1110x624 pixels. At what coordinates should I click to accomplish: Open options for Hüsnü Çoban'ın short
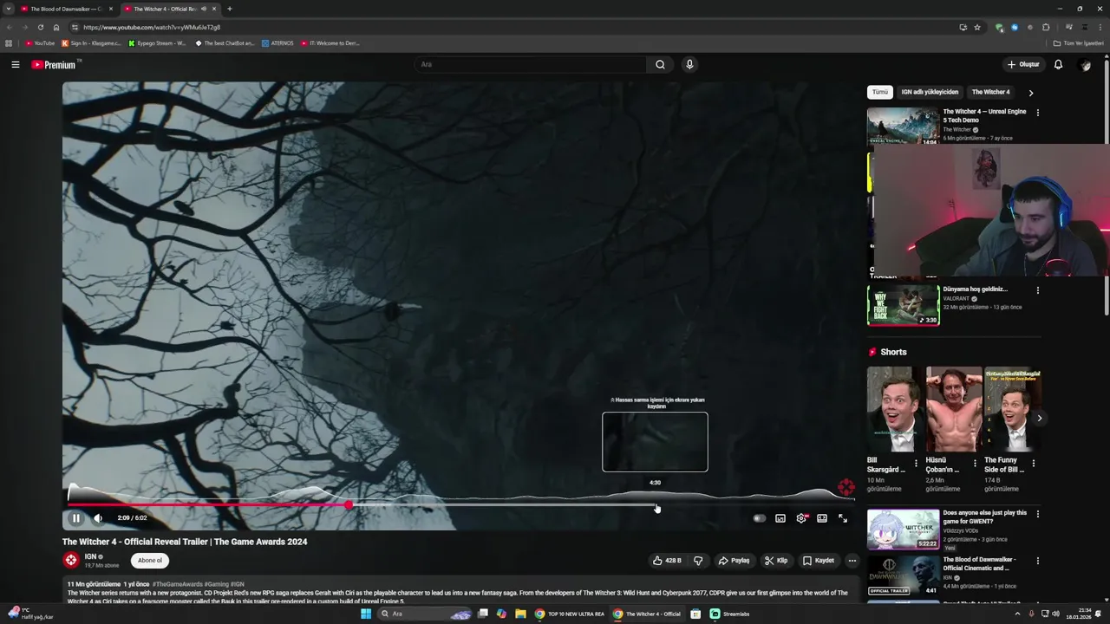tap(975, 464)
